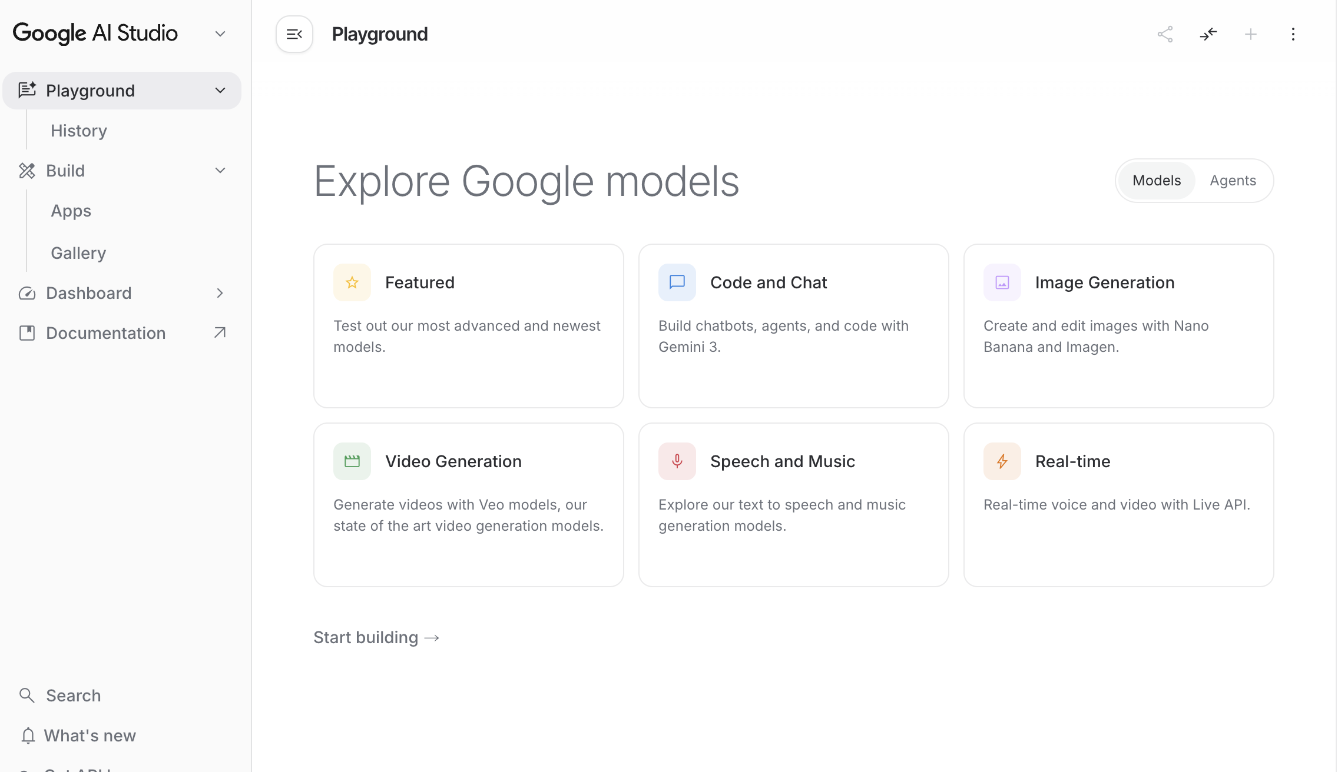The image size is (1338, 772).
Task: Click 'Build chatbots, agents, and code' description
Action: pyautogui.click(x=784, y=337)
